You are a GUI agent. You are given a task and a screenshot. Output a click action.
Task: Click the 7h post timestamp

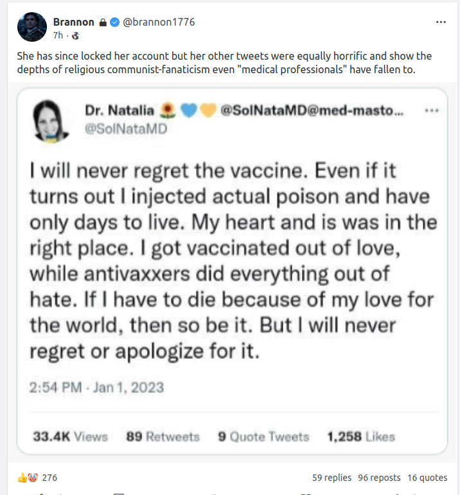coord(57,35)
